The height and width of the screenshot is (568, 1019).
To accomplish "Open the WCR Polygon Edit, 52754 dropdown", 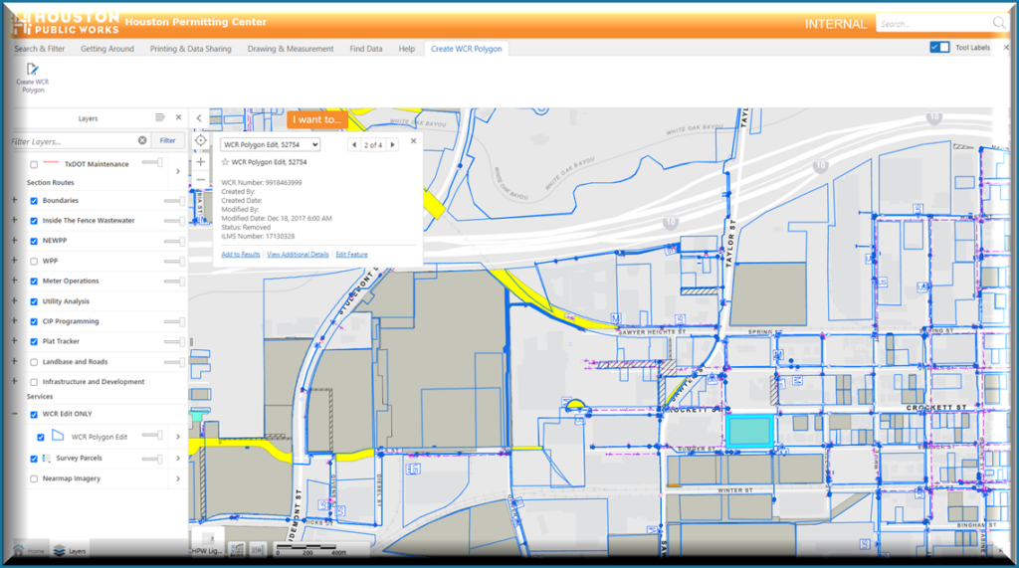I will click(x=270, y=145).
